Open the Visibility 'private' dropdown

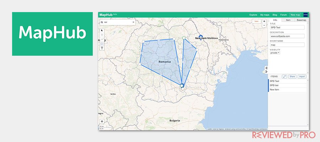(275, 53)
